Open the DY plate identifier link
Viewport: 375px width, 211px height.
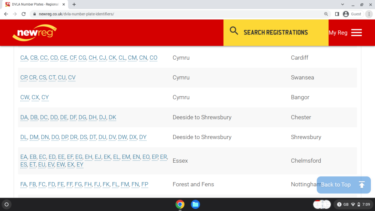(x=143, y=137)
